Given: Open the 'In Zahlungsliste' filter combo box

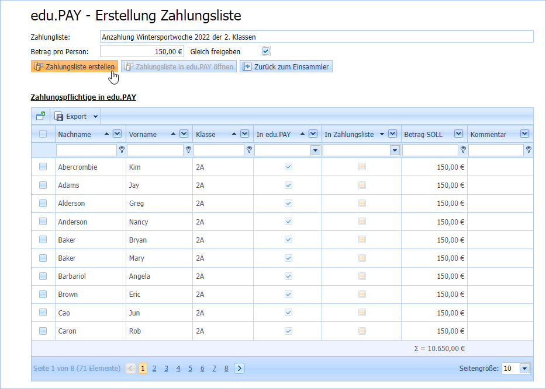Looking at the screenshot, I should pyautogui.click(x=395, y=150).
